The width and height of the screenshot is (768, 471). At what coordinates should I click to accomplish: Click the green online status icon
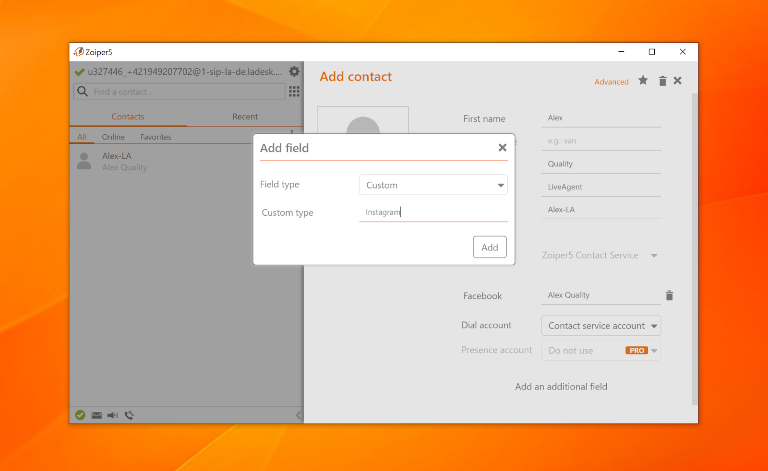point(80,415)
